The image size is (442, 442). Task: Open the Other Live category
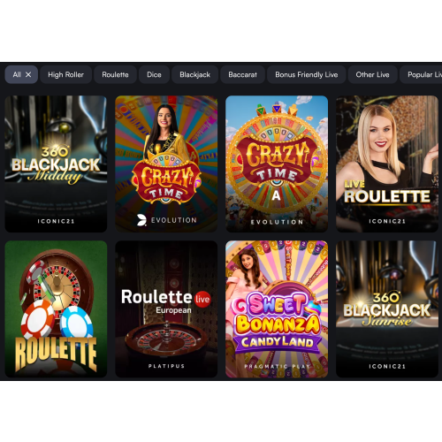[x=372, y=74]
